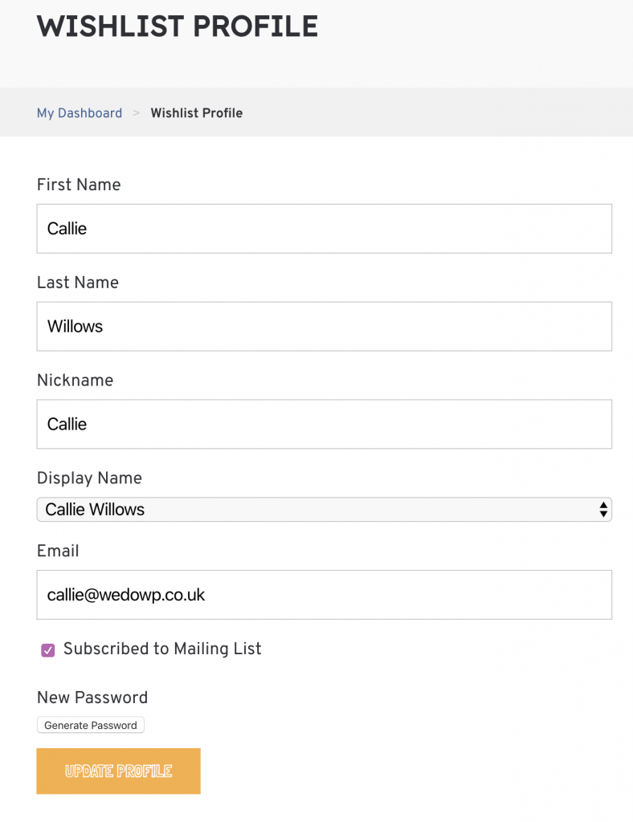Open the Display Name dropdown
Image resolution: width=633 pixels, height=822 pixels.
pos(324,510)
